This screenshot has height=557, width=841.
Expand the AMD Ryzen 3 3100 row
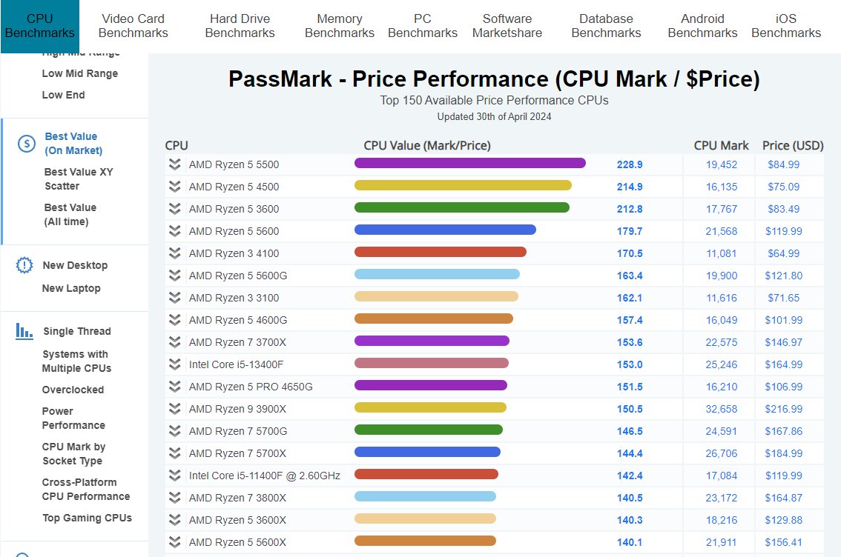pyautogui.click(x=174, y=298)
